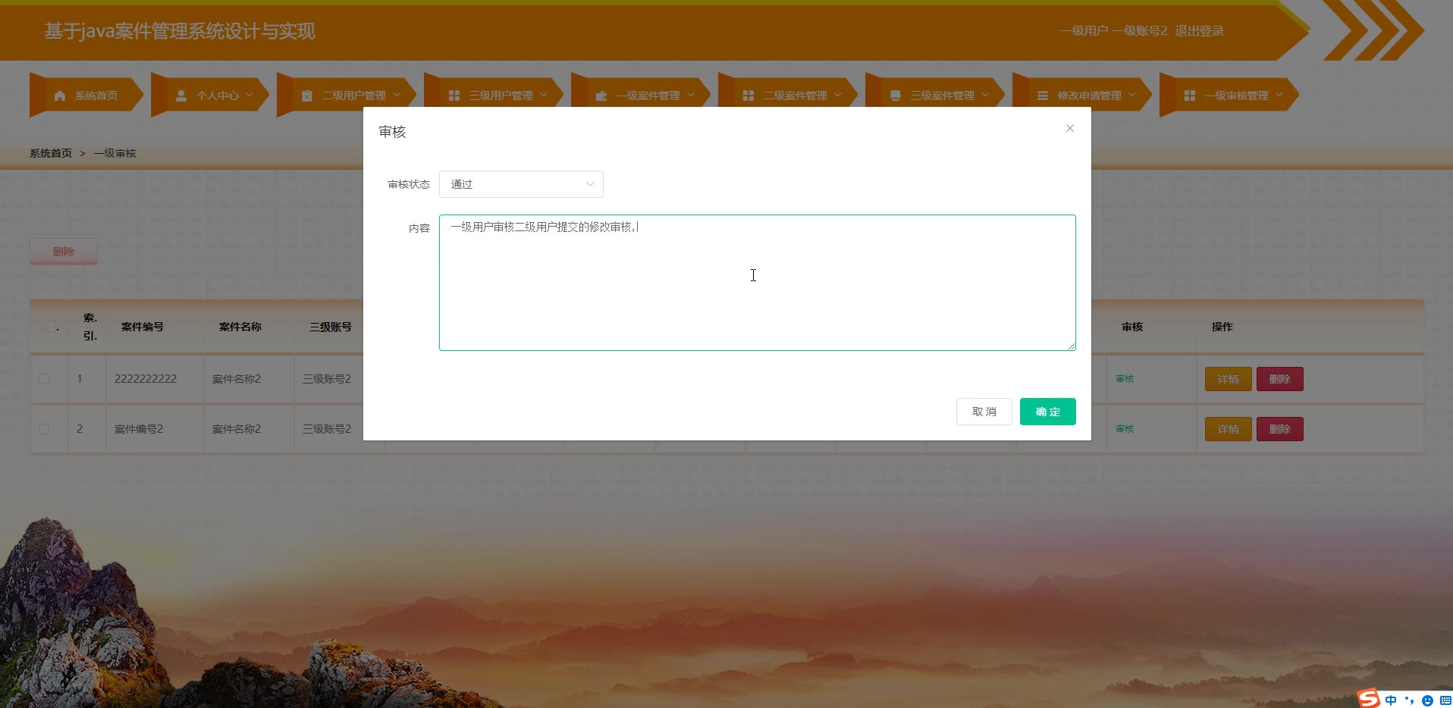Open the 个人中心 menu item
The image size is (1453, 708).
pyautogui.click(x=211, y=96)
